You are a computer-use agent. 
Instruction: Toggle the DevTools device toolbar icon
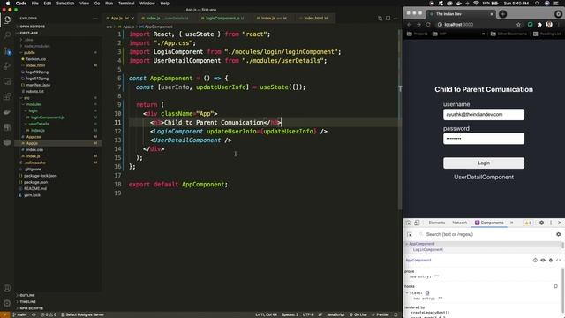pyautogui.click(x=417, y=223)
